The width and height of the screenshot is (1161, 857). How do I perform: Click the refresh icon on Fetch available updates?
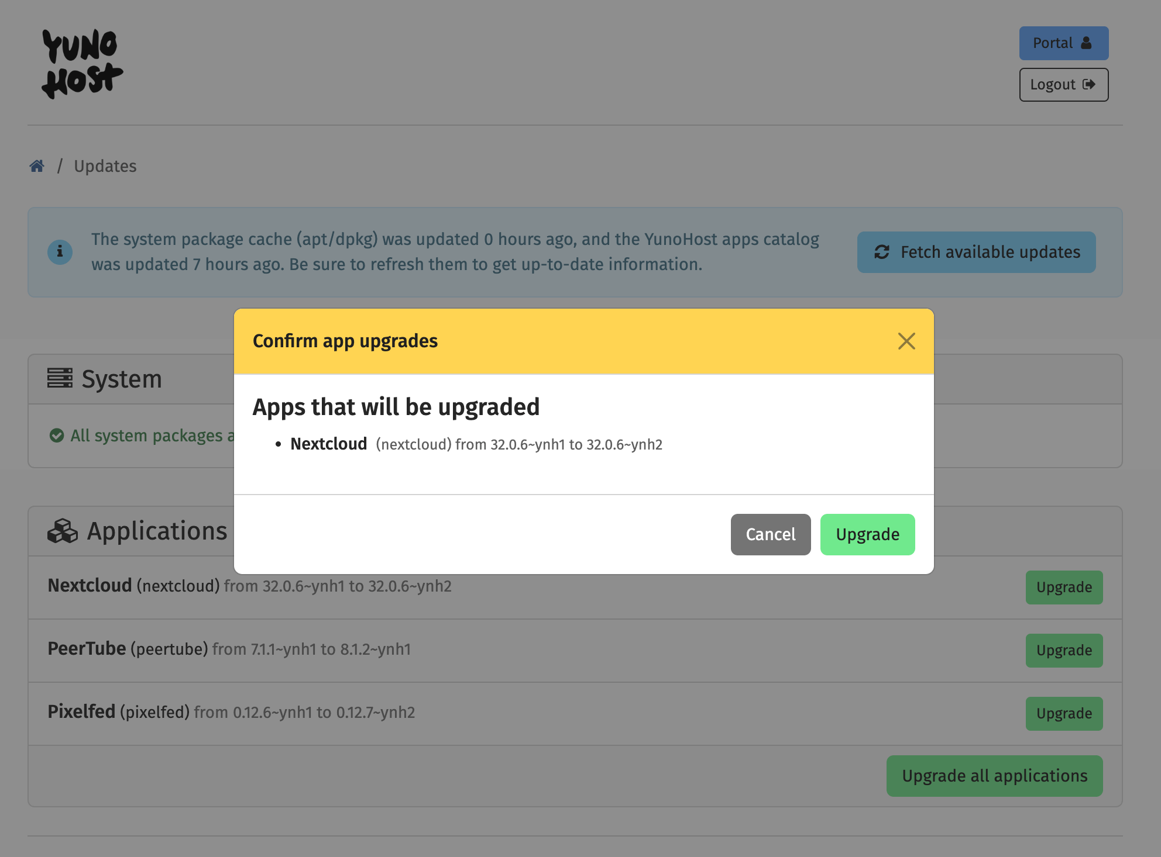(x=882, y=252)
